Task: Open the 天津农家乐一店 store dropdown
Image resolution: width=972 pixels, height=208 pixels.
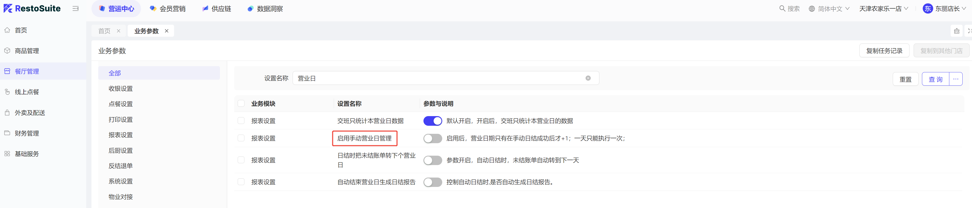Action: coord(883,9)
